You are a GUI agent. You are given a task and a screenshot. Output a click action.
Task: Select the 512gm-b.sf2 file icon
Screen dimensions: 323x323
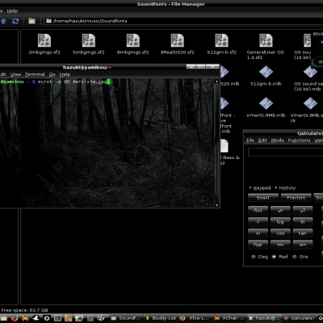click(x=221, y=40)
